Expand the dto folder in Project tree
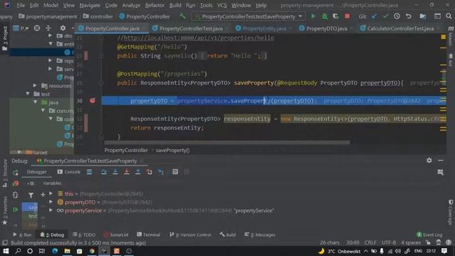This screenshot has width=455, height=256. pyautogui.click(x=50, y=36)
